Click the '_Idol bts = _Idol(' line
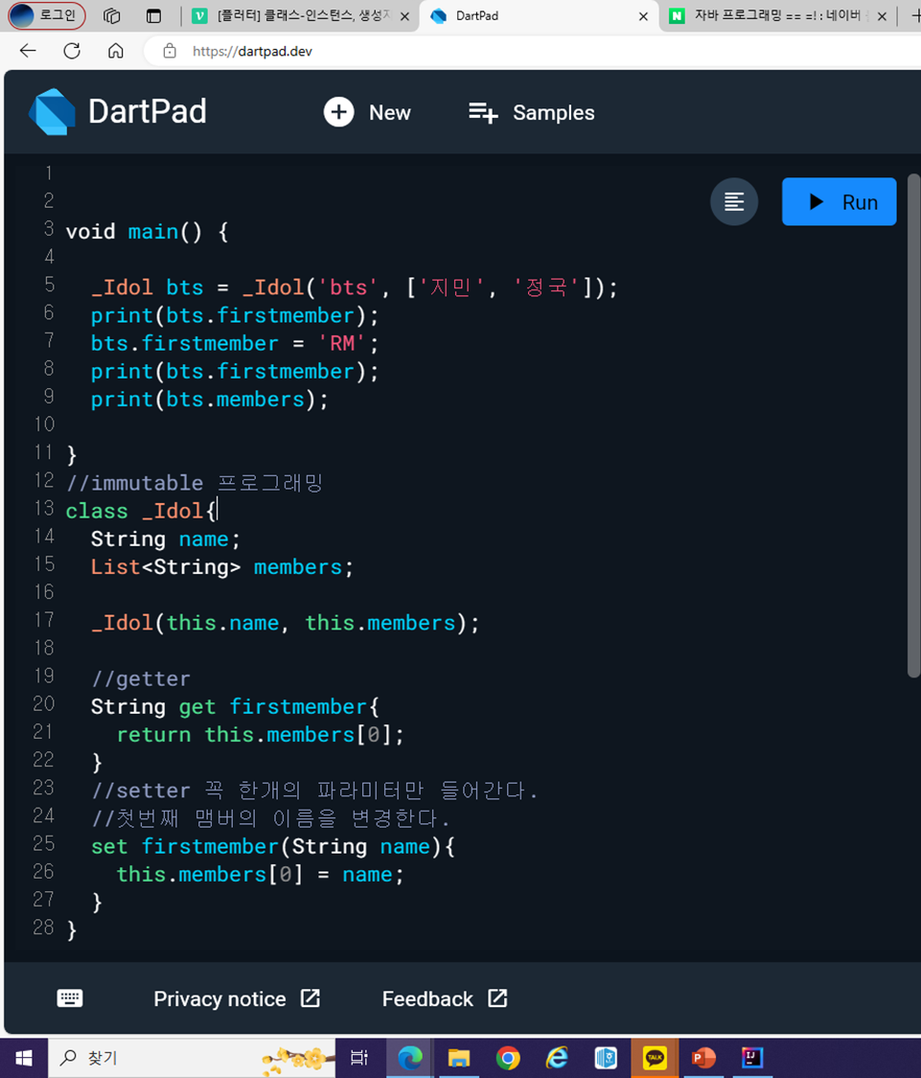 (x=355, y=287)
